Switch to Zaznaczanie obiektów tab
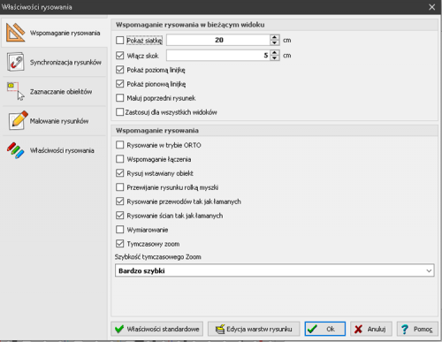The width and height of the screenshot is (442, 342). tap(54, 91)
